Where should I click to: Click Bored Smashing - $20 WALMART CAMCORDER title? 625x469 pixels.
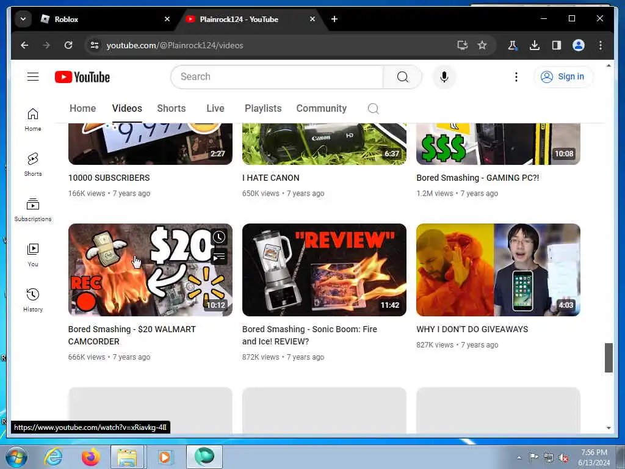click(132, 335)
